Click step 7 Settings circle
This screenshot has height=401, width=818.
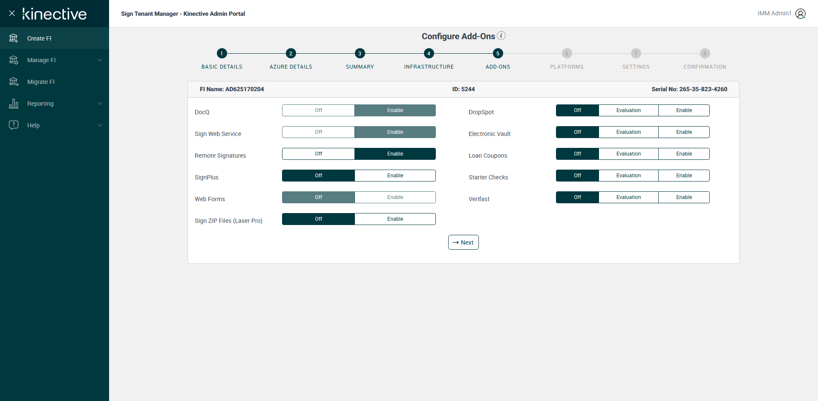click(x=636, y=53)
